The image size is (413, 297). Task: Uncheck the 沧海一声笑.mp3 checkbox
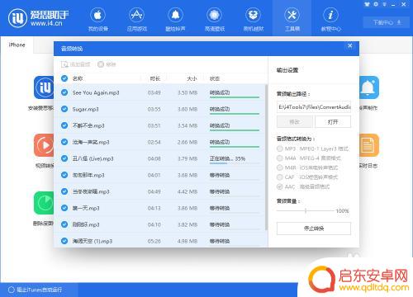click(64, 142)
